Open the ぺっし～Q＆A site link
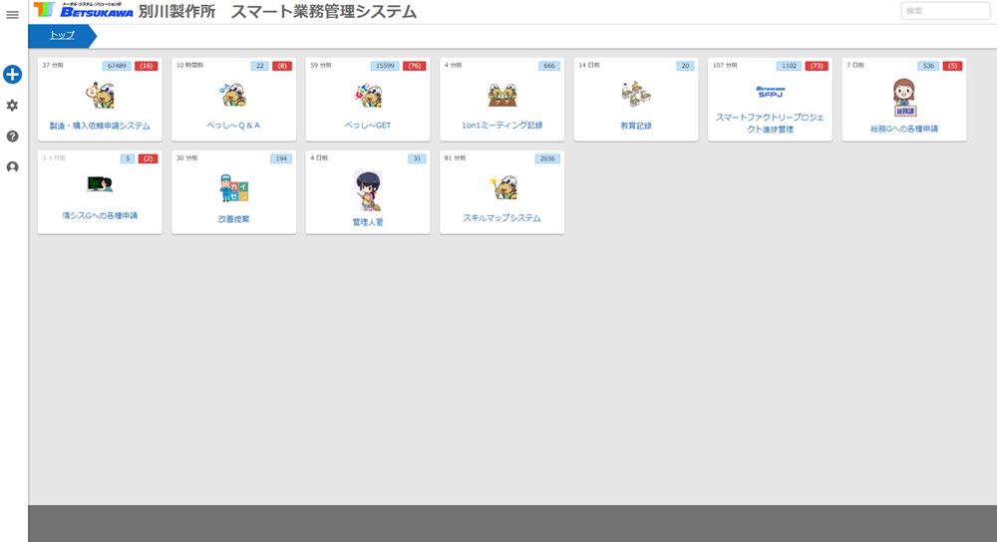This screenshot has width=997, height=542. (233, 127)
